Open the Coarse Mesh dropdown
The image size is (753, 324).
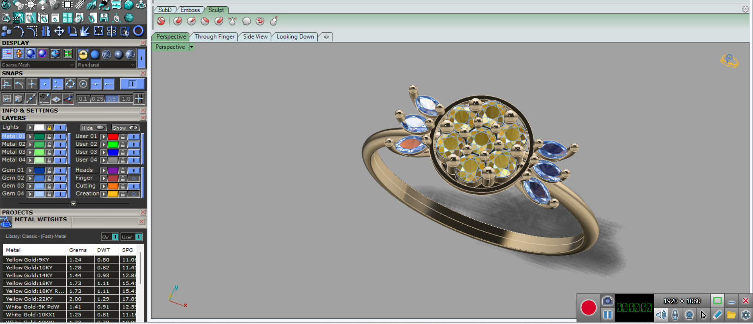pos(72,65)
